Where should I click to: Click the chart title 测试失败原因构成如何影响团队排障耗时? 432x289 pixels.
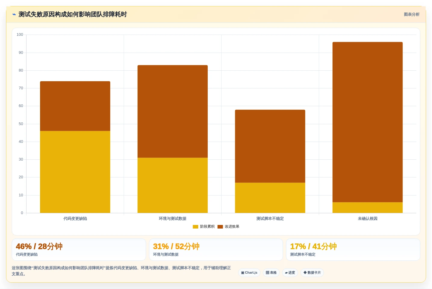click(x=73, y=14)
